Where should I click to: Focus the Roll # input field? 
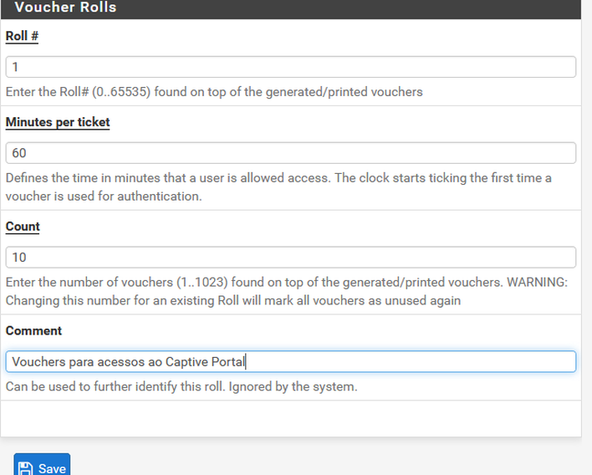point(291,67)
